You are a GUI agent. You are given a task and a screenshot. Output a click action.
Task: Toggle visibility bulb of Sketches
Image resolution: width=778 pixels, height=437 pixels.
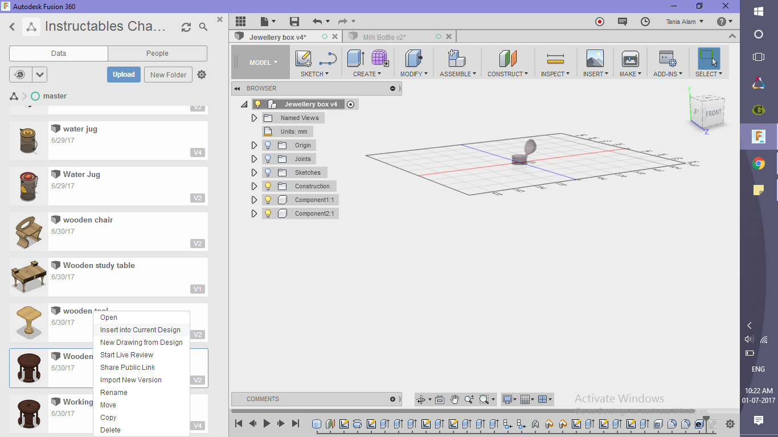[268, 172]
